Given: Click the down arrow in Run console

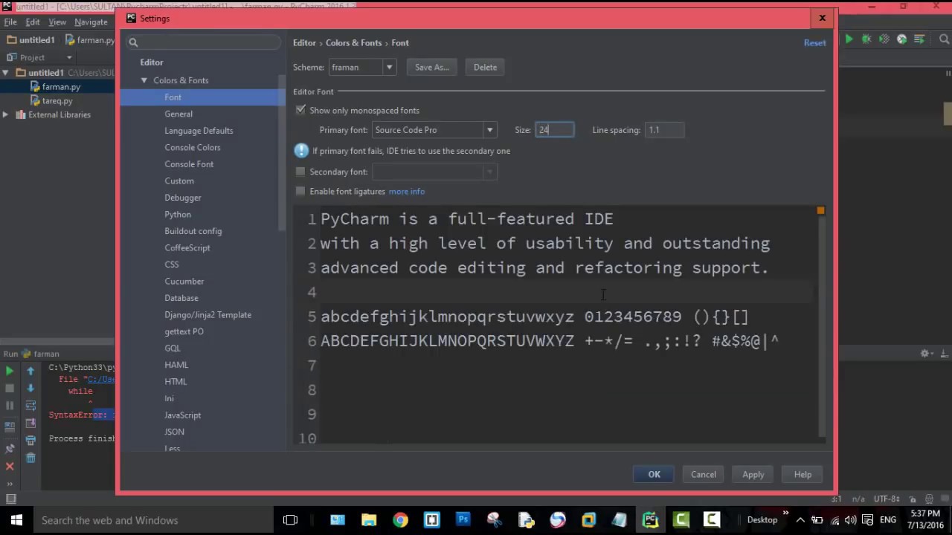Looking at the screenshot, I should pos(30,388).
